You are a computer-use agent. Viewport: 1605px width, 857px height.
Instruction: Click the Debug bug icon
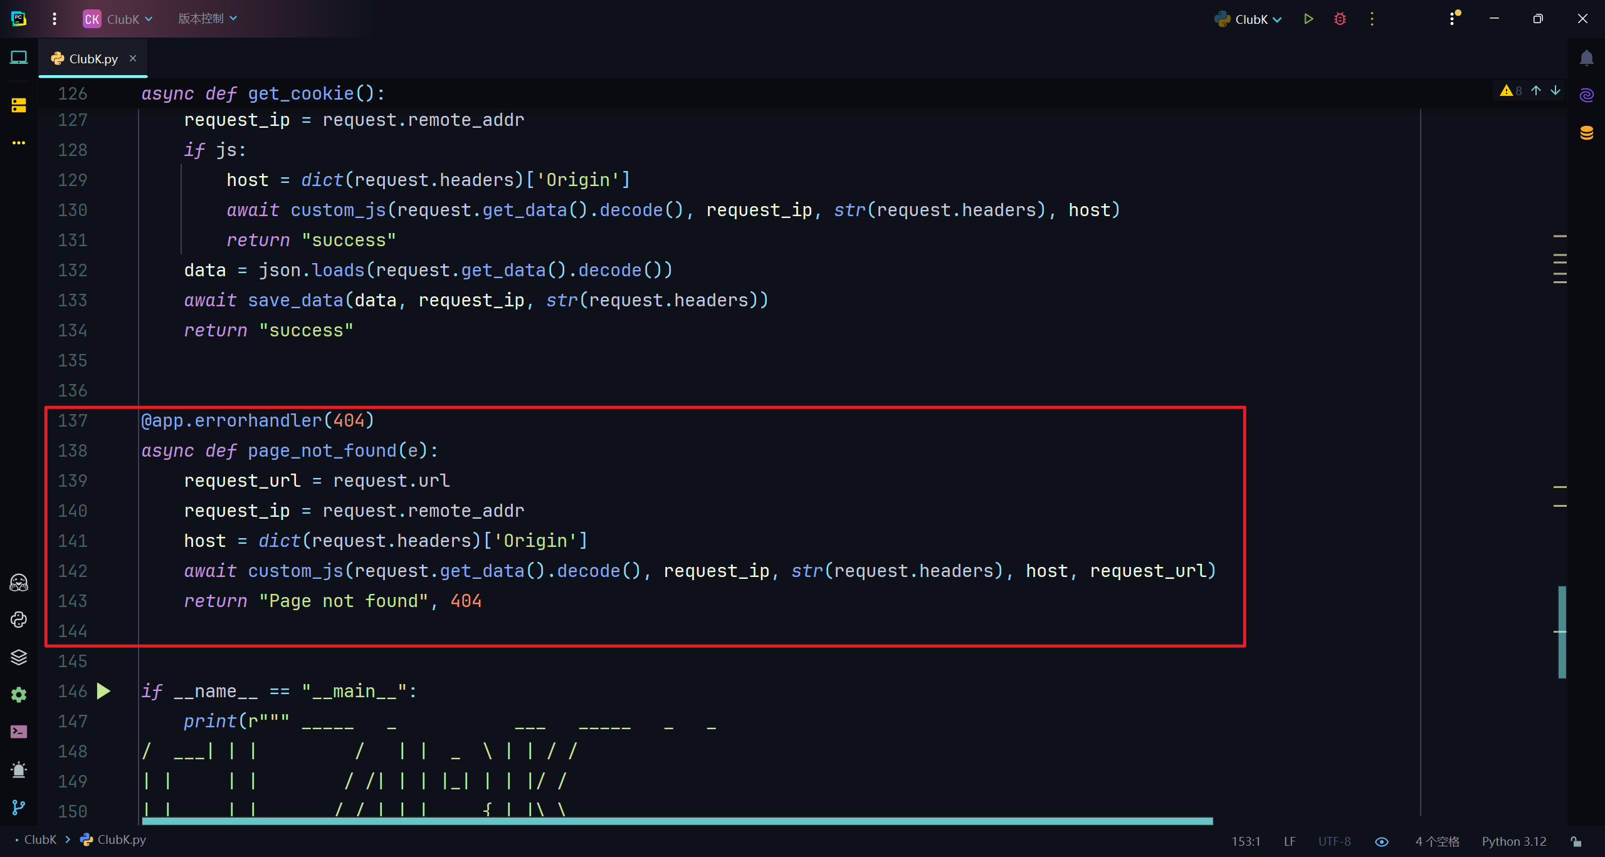(x=1340, y=19)
